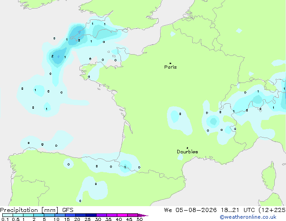Click the legend label '45'
The image size is (286, 221).
click(x=129, y=219)
